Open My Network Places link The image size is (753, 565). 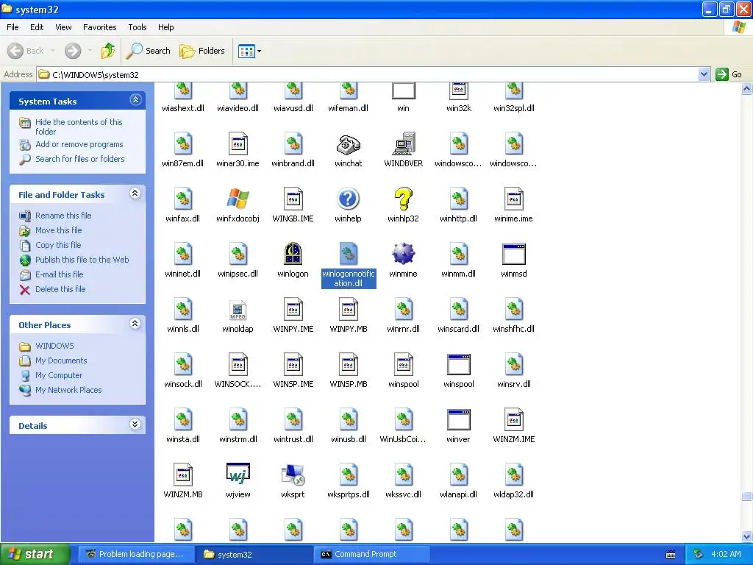(68, 390)
